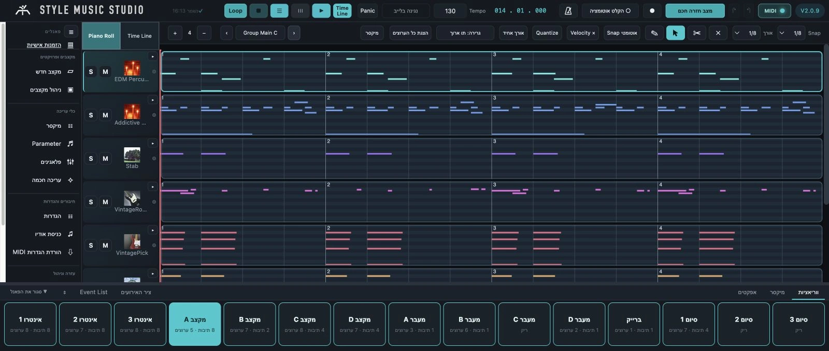Screen dimensions: 829x351
Task: Click the minus zoom button
Action: coord(204,33)
